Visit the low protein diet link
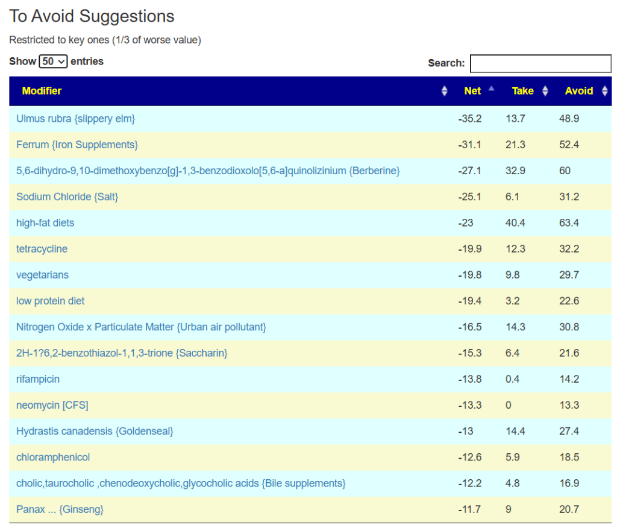The image size is (617, 525). point(50,301)
